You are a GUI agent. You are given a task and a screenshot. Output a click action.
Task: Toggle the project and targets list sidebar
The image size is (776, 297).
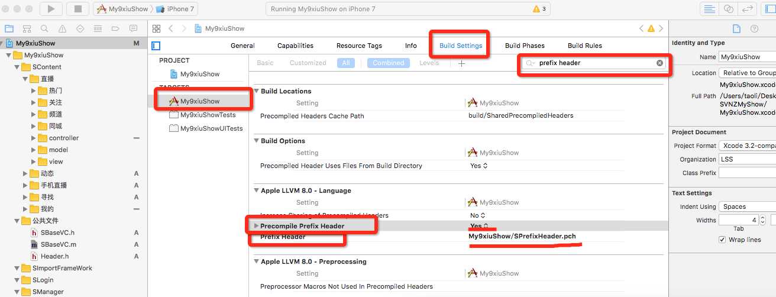[156, 46]
